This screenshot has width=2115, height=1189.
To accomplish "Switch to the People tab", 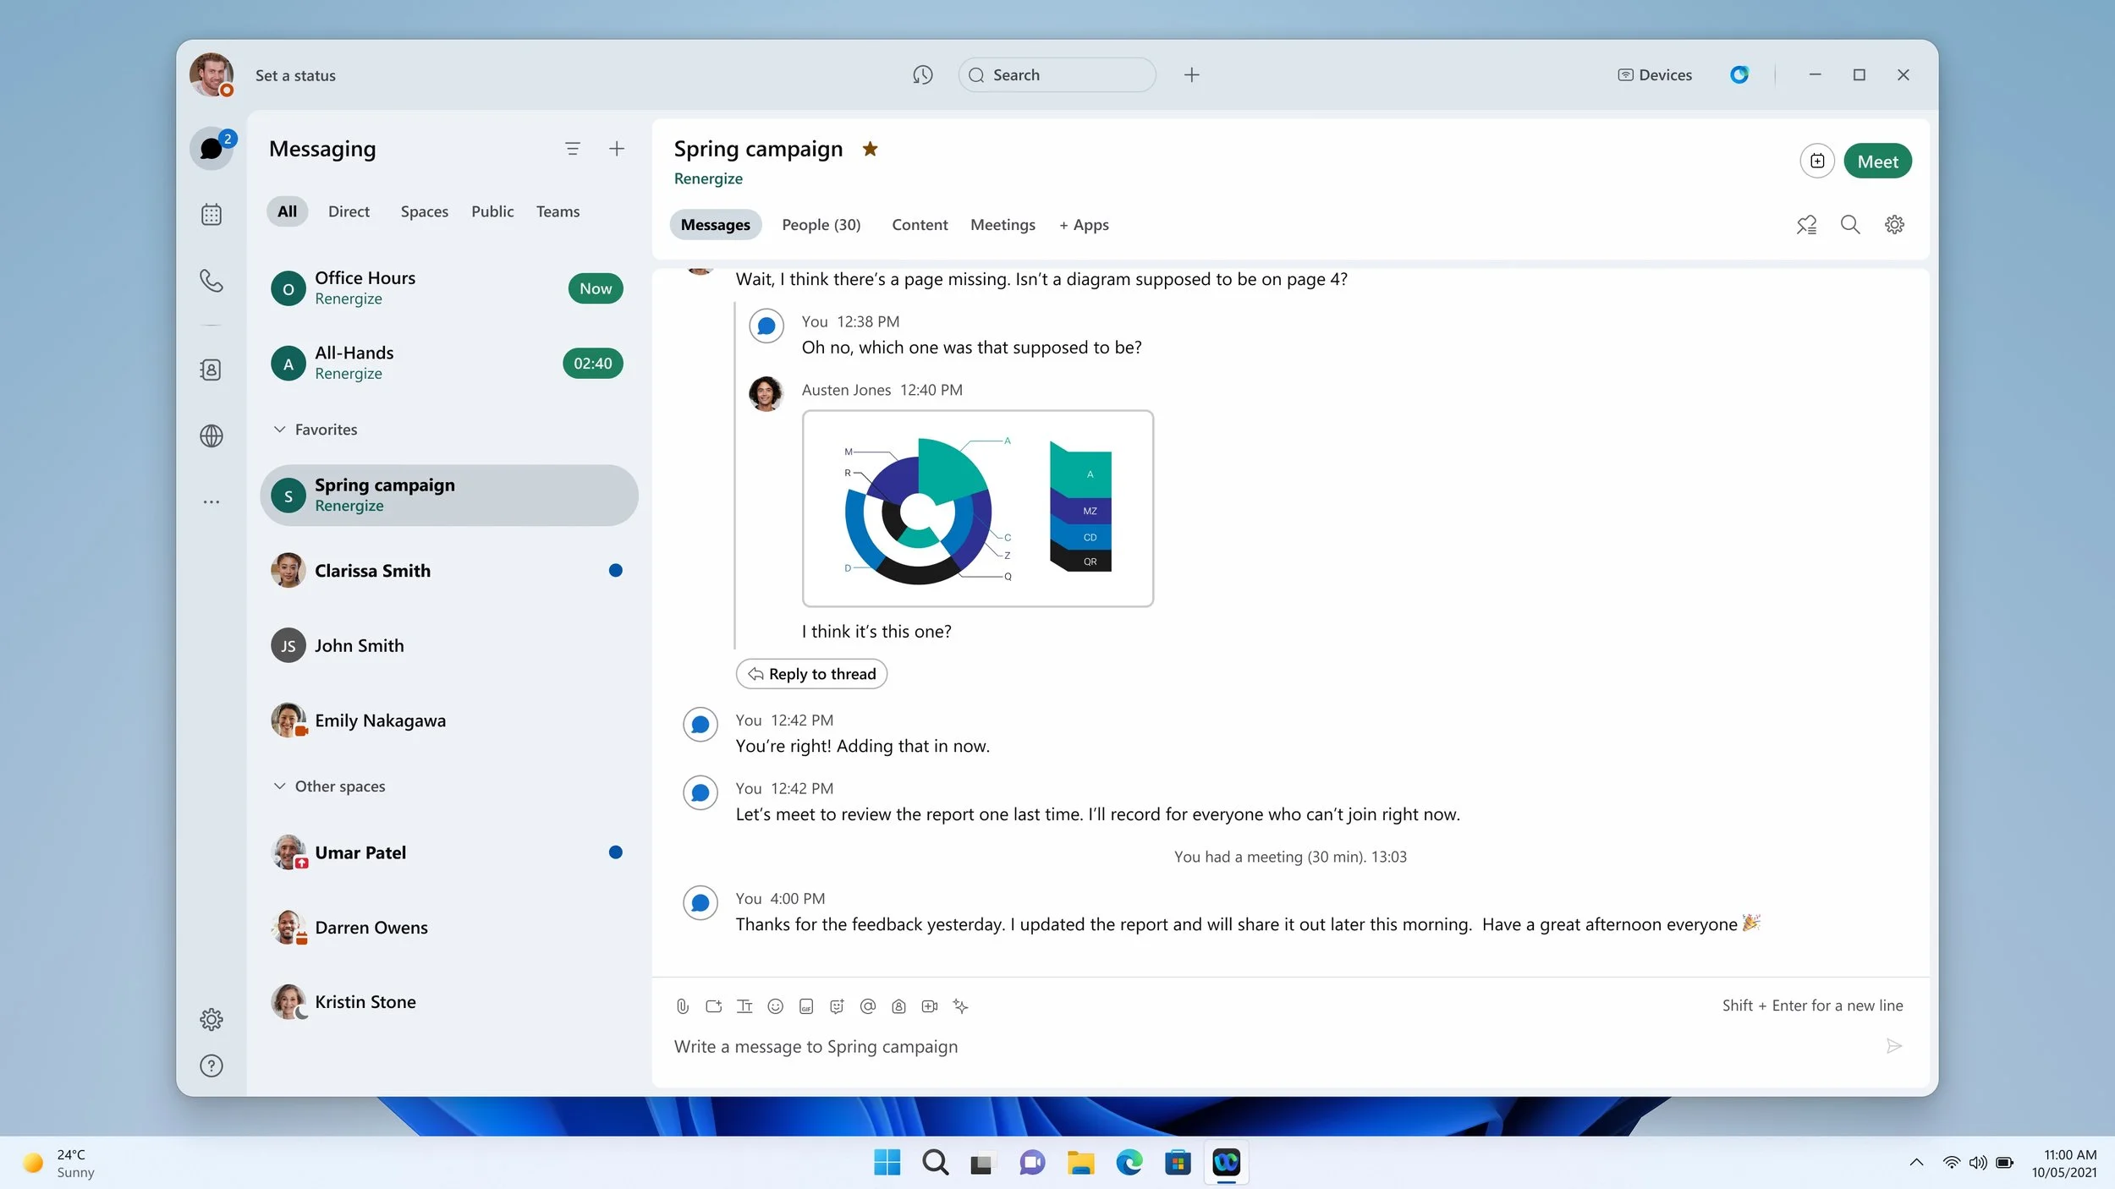I will pyautogui.click(x=820, y=224).
